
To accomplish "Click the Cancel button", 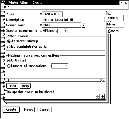I will 45,109.
